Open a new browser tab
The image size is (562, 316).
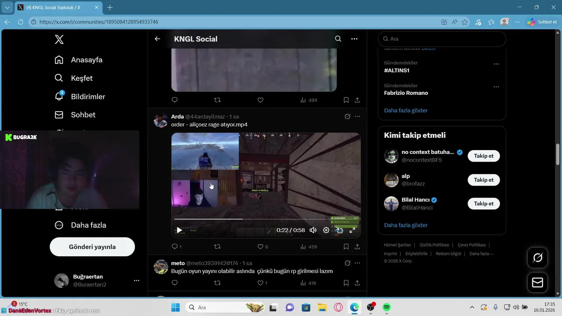(110, 7)
